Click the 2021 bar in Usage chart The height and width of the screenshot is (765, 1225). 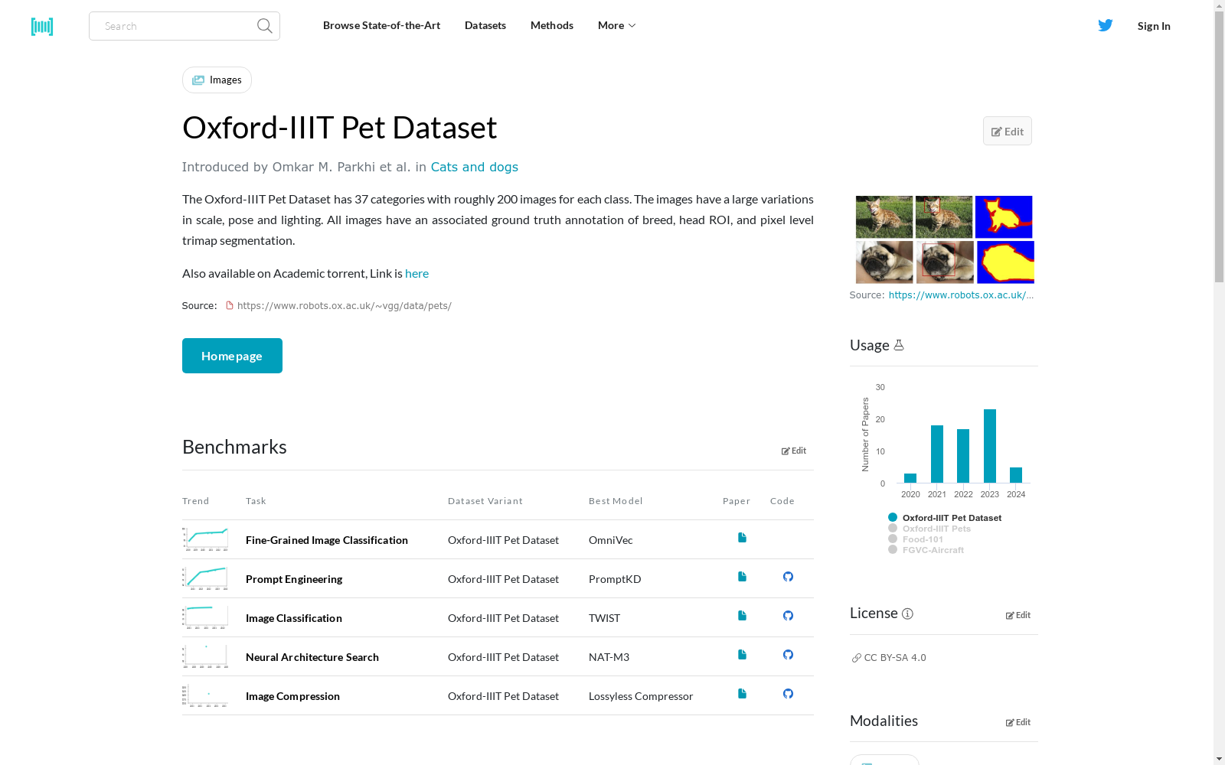pyautogui.click(x=937, y=454)
